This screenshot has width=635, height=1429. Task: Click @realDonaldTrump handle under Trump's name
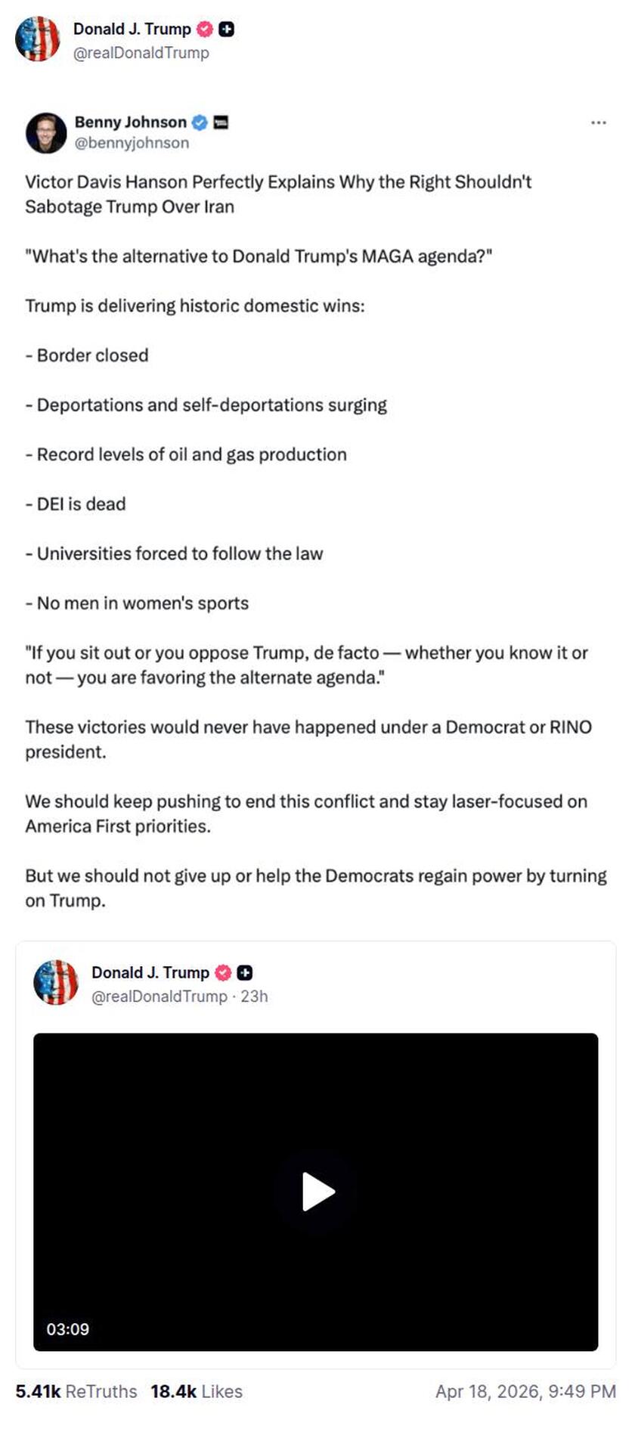click(143, 53)
